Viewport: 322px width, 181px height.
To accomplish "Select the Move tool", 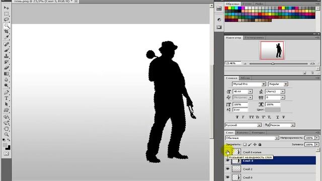I will (7, 8).
